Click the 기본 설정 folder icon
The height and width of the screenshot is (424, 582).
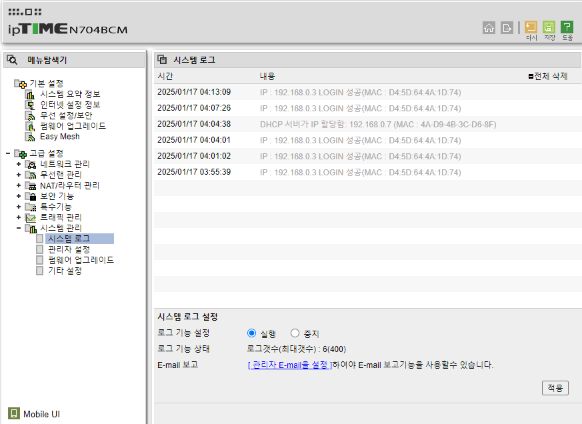coord(21,83)
